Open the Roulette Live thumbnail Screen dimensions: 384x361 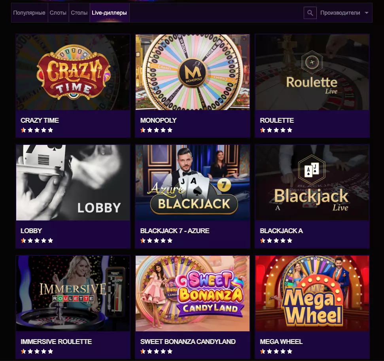(312, 72)
